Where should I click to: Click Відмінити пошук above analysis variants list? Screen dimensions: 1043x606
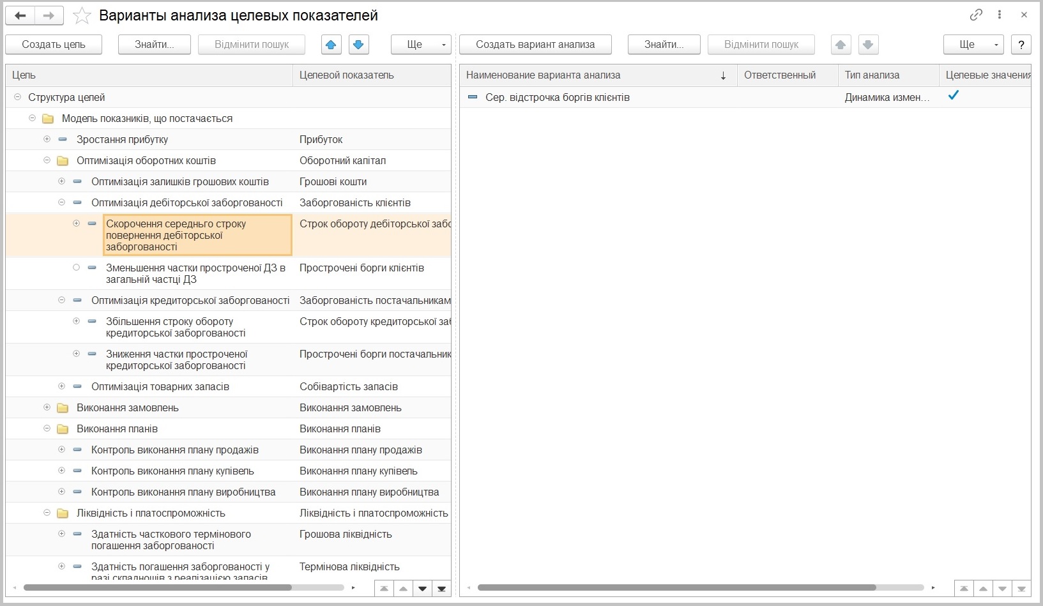tap(761, 45)
